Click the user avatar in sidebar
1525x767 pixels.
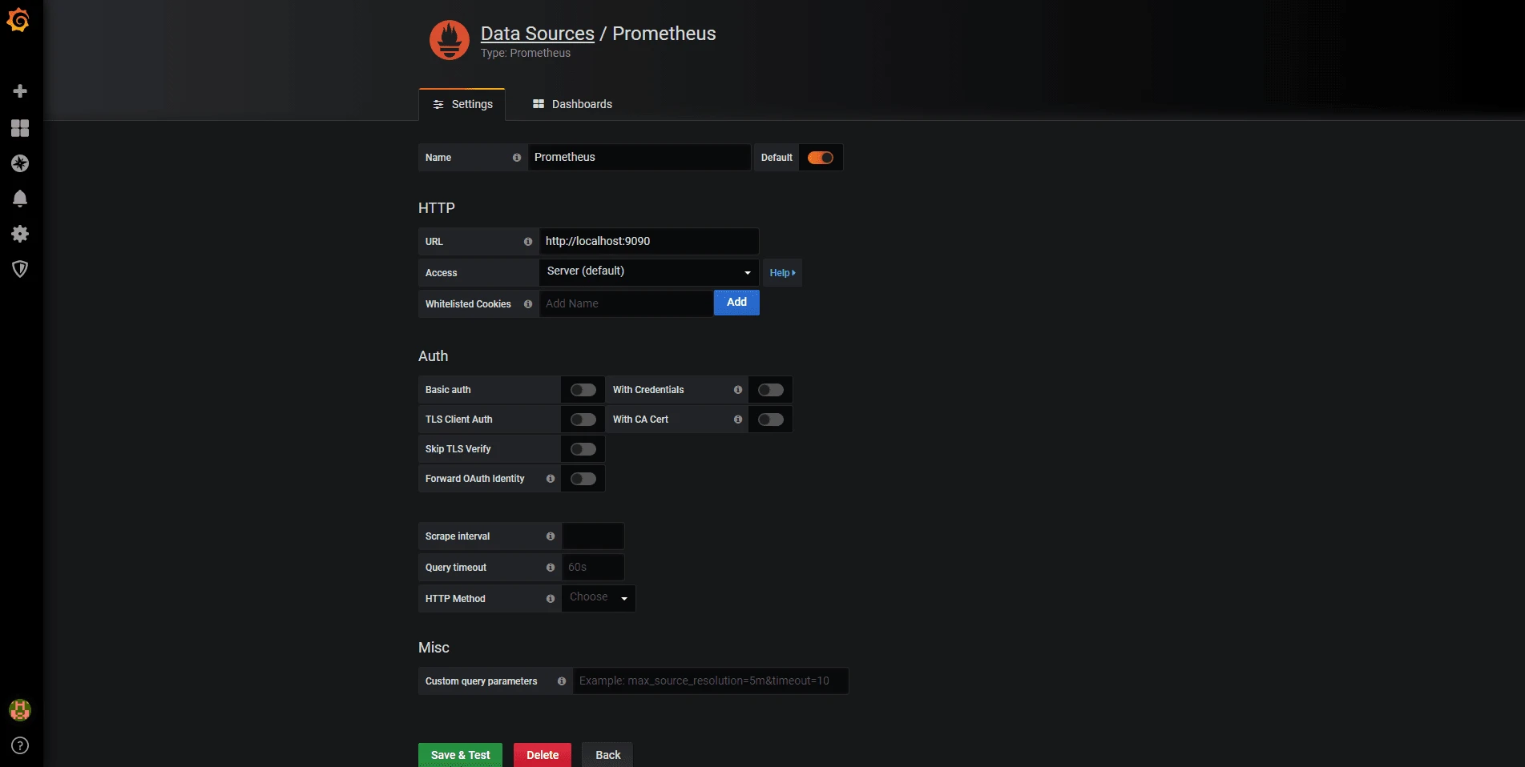(20, 709)
